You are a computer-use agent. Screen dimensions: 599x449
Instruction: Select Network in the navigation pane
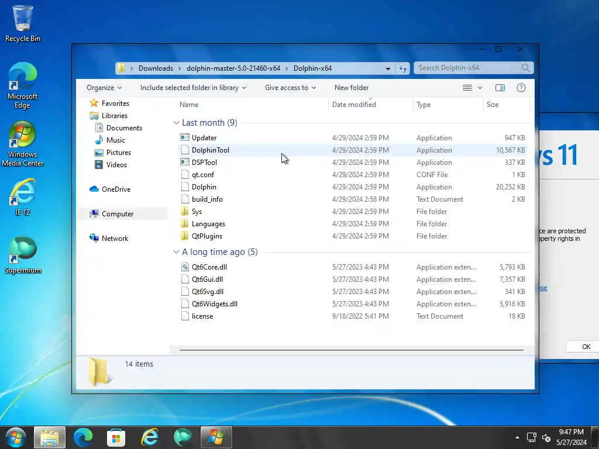108,239
